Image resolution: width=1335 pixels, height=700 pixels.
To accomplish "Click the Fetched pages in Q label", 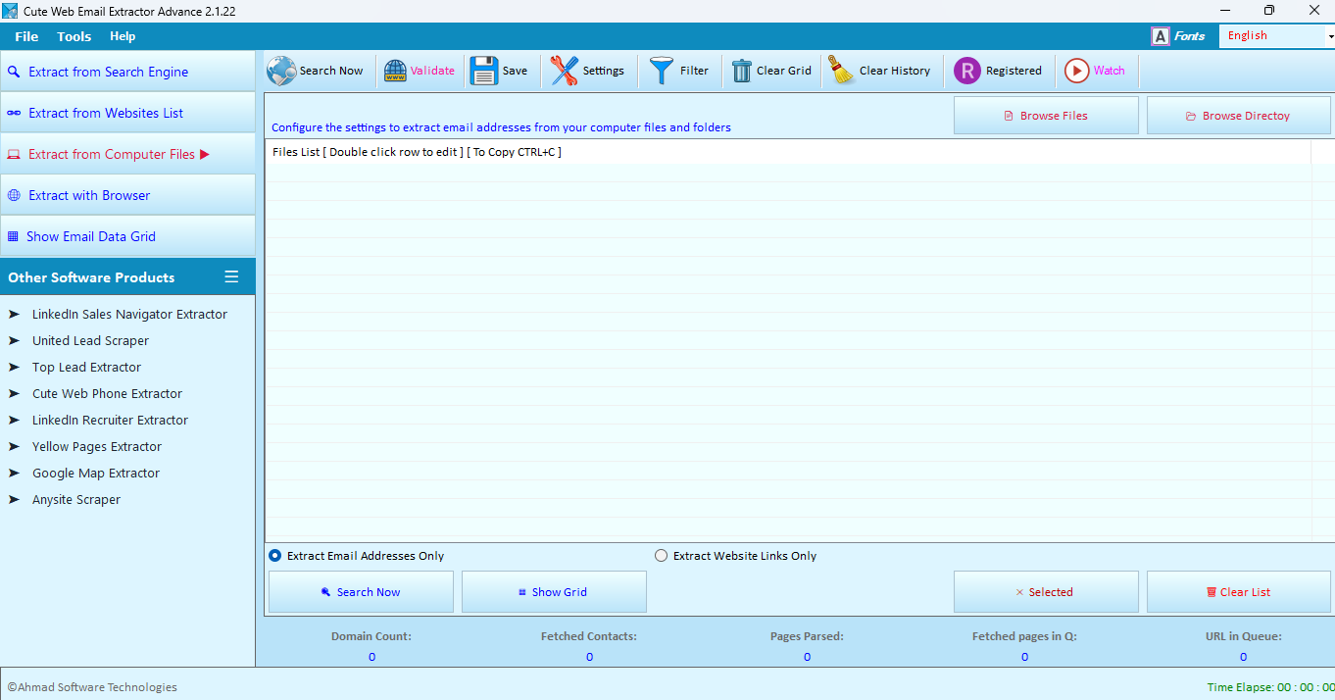I will pyautogui.click(x=1024, y=636).
